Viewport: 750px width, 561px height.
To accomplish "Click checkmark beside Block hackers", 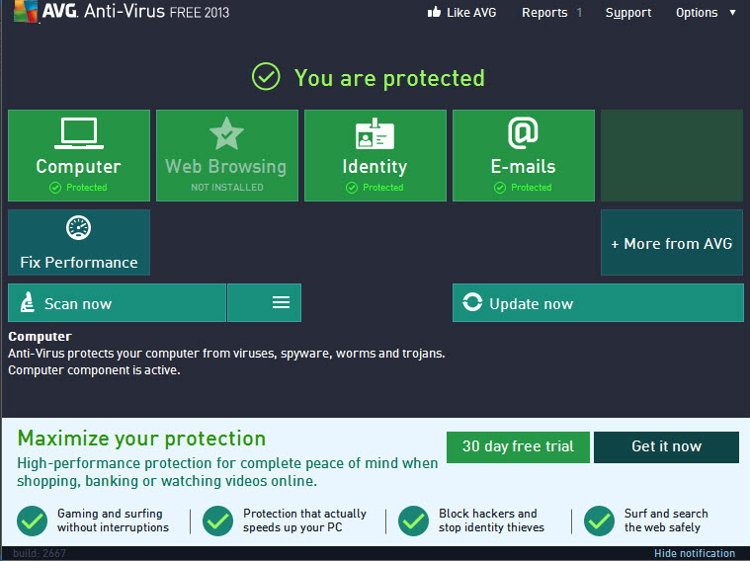I will [413, 521].
